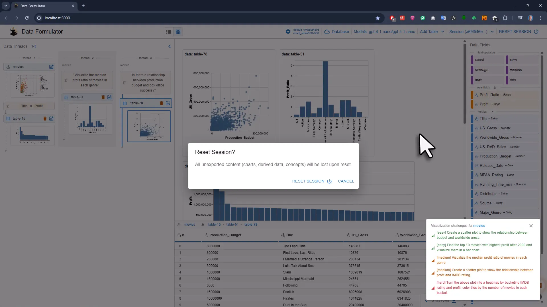Bookmark page with star icon
Image resolution: width=547 pixels, height=307 pixels.
click(378, 18)
